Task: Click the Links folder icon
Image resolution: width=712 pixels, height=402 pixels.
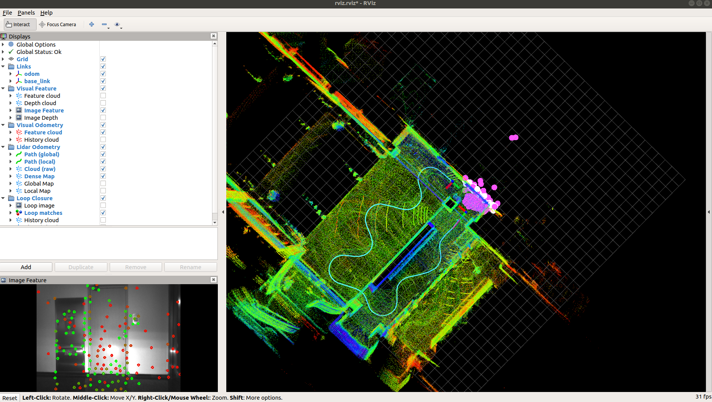Action: (11, 66)
